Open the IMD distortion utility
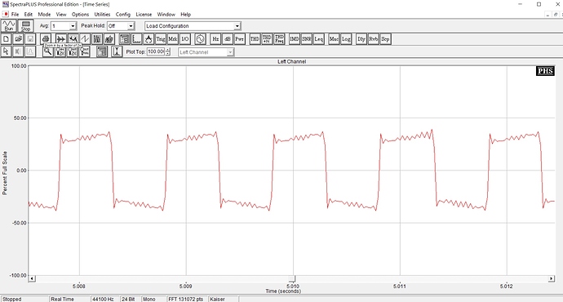The width and height of the screenshot is (563, 302). 295,39
